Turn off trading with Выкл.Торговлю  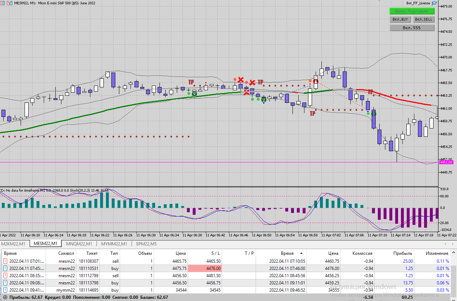tap(412, 11)
